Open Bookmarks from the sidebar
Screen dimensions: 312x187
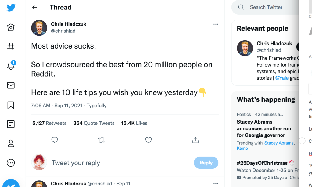click(x=11, y=105)
